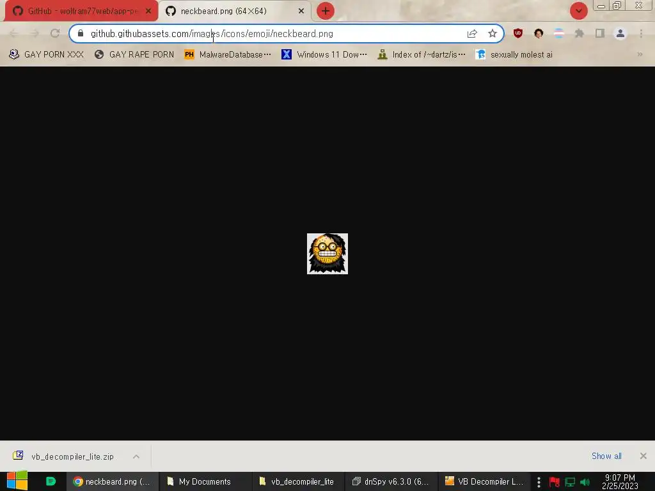Switch to Chrome neckbeard.png taskbar item
The image size is (655, 491).
coord(113,481)
